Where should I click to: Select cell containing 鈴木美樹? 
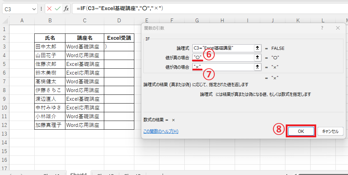click(50, 73)
